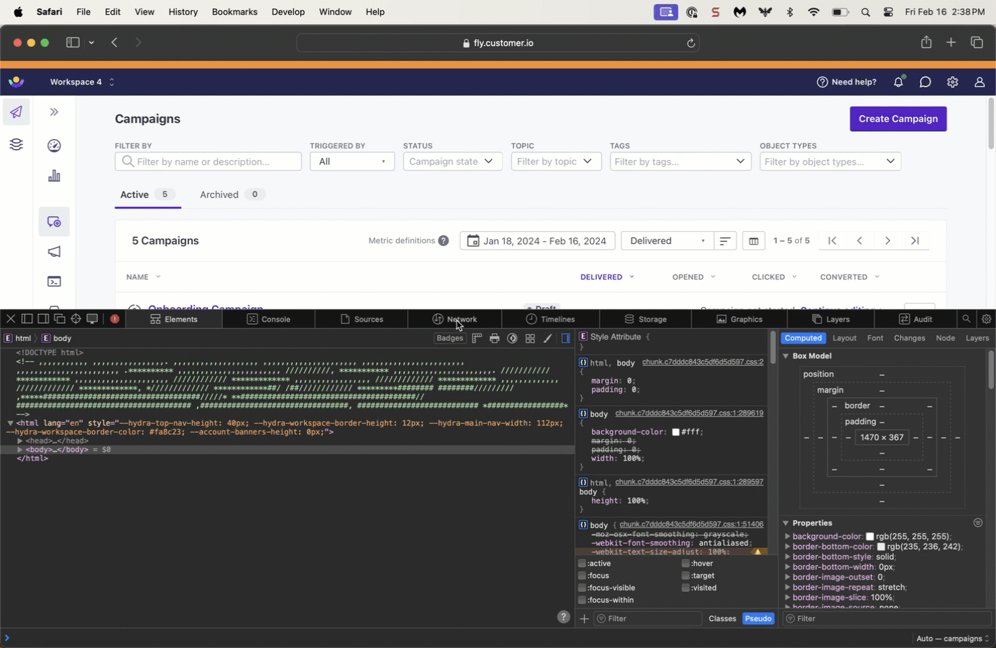
Task: Switch to the Console tab
Action: click(x=269, y=319)
